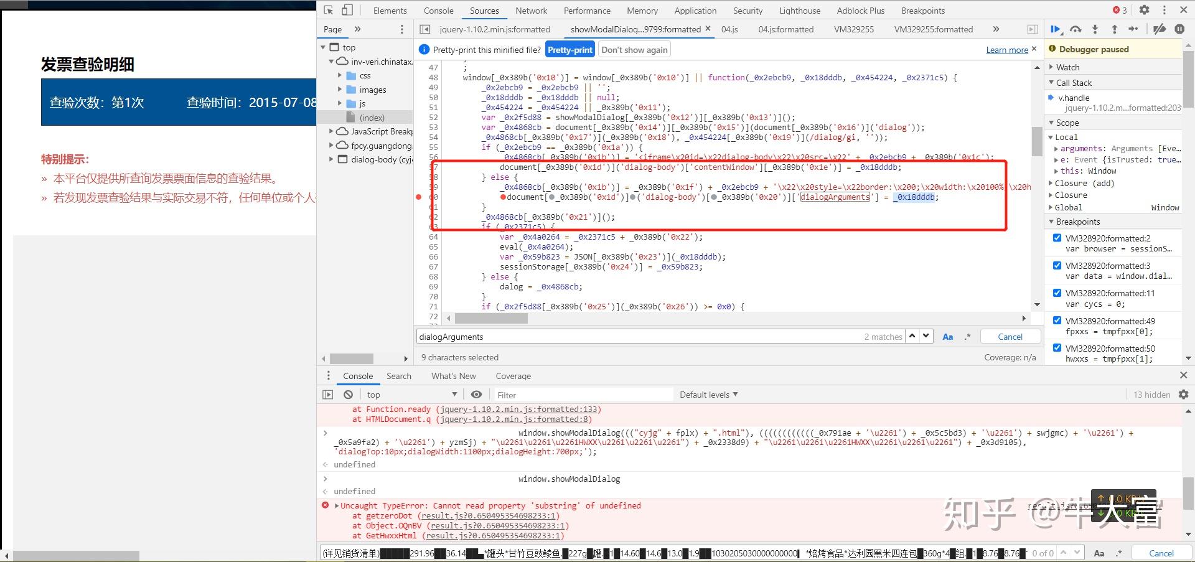Step into the next function call

click(x=1095, y=29)
